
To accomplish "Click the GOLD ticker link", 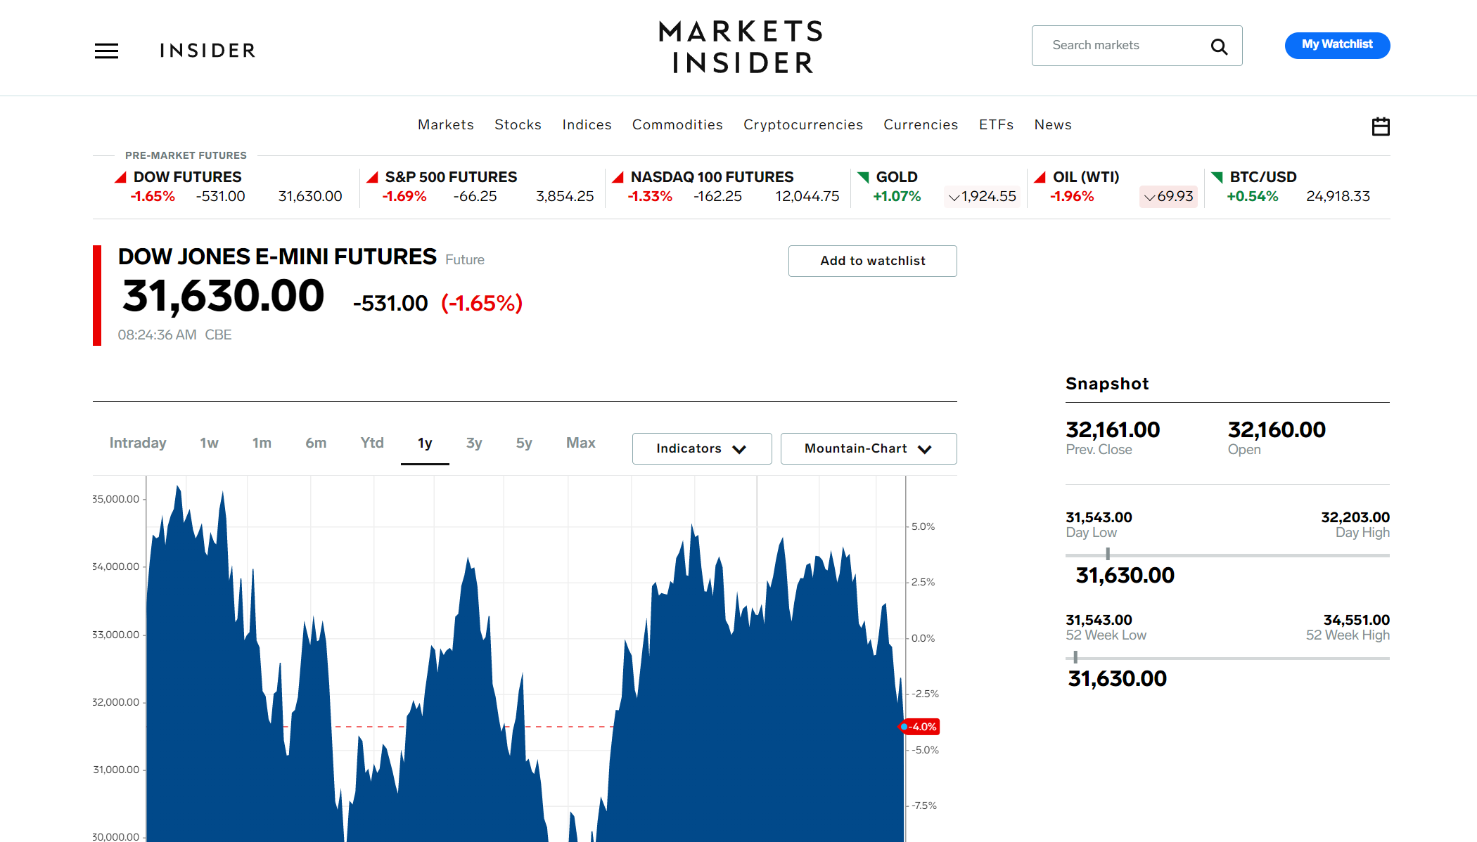I will tap(897, 177).
